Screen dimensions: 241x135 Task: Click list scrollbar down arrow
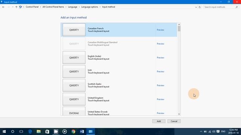tap(179, 114)
